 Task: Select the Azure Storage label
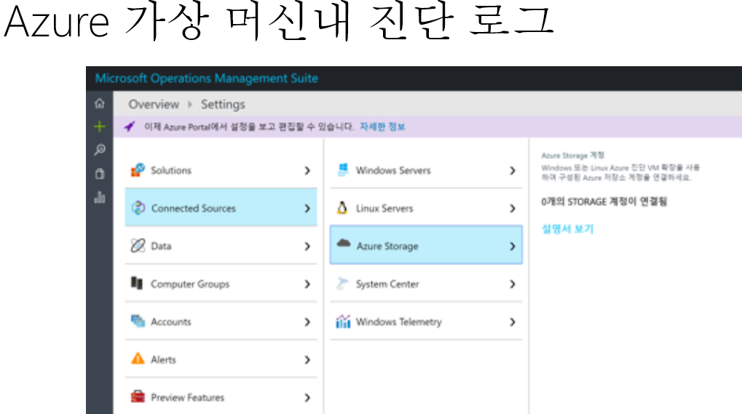pyautogui.click(x=387, y=246)
